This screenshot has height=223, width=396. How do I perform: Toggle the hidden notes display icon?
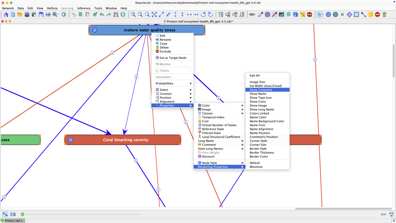pyautogui.click(x=302, y=15)
